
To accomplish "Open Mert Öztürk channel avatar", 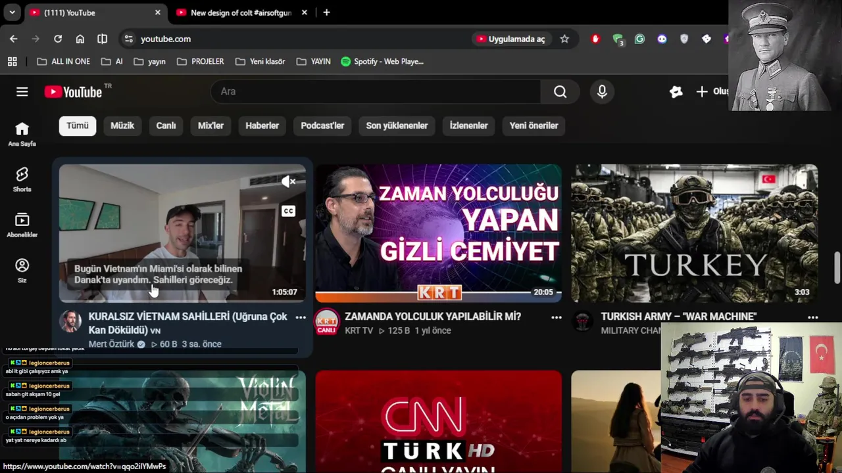I will [x=70, y=321].
